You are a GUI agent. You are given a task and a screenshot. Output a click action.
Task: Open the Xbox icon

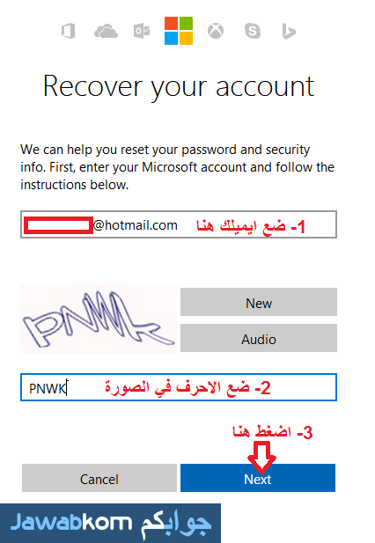coord(216,31)
